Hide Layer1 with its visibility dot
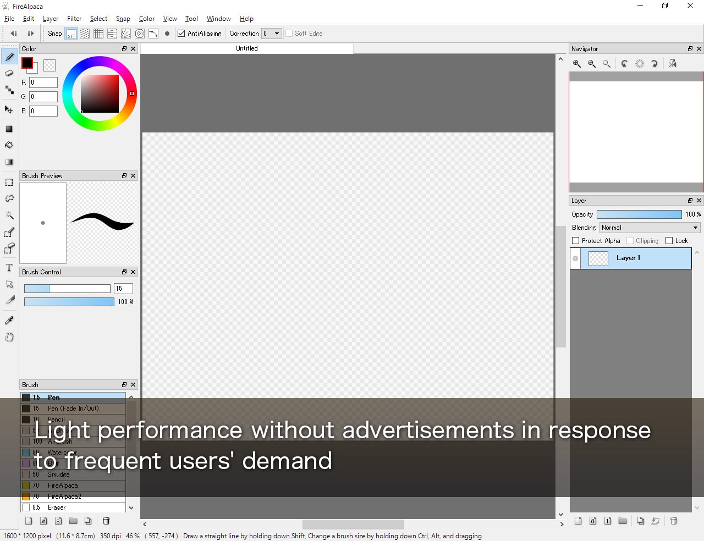This screenshot has width=704, height=541. click(575, 258)
